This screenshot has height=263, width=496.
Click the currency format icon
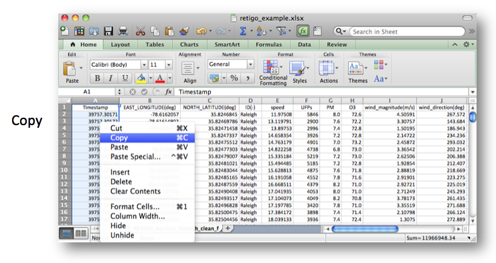click(x=214, y=78)
